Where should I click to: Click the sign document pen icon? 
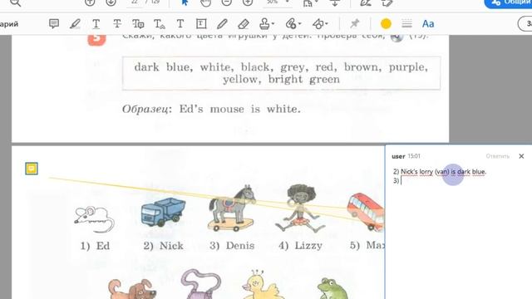pyautogui.click(x=366, y=3)
